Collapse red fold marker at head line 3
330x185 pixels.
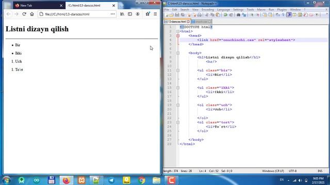[x=178, y=35]
